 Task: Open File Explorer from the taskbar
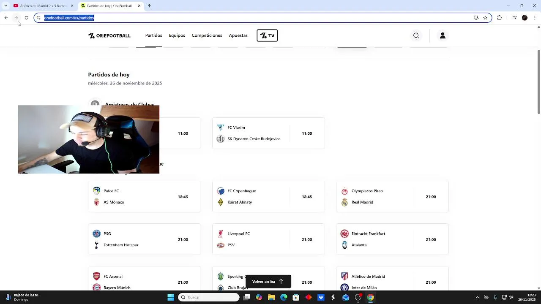(271, 297)
